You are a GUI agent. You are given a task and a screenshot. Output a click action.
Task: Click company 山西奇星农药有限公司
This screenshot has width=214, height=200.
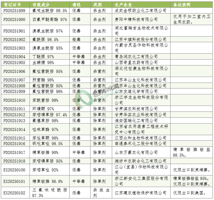pyautogui.click(x=136, y=63)
